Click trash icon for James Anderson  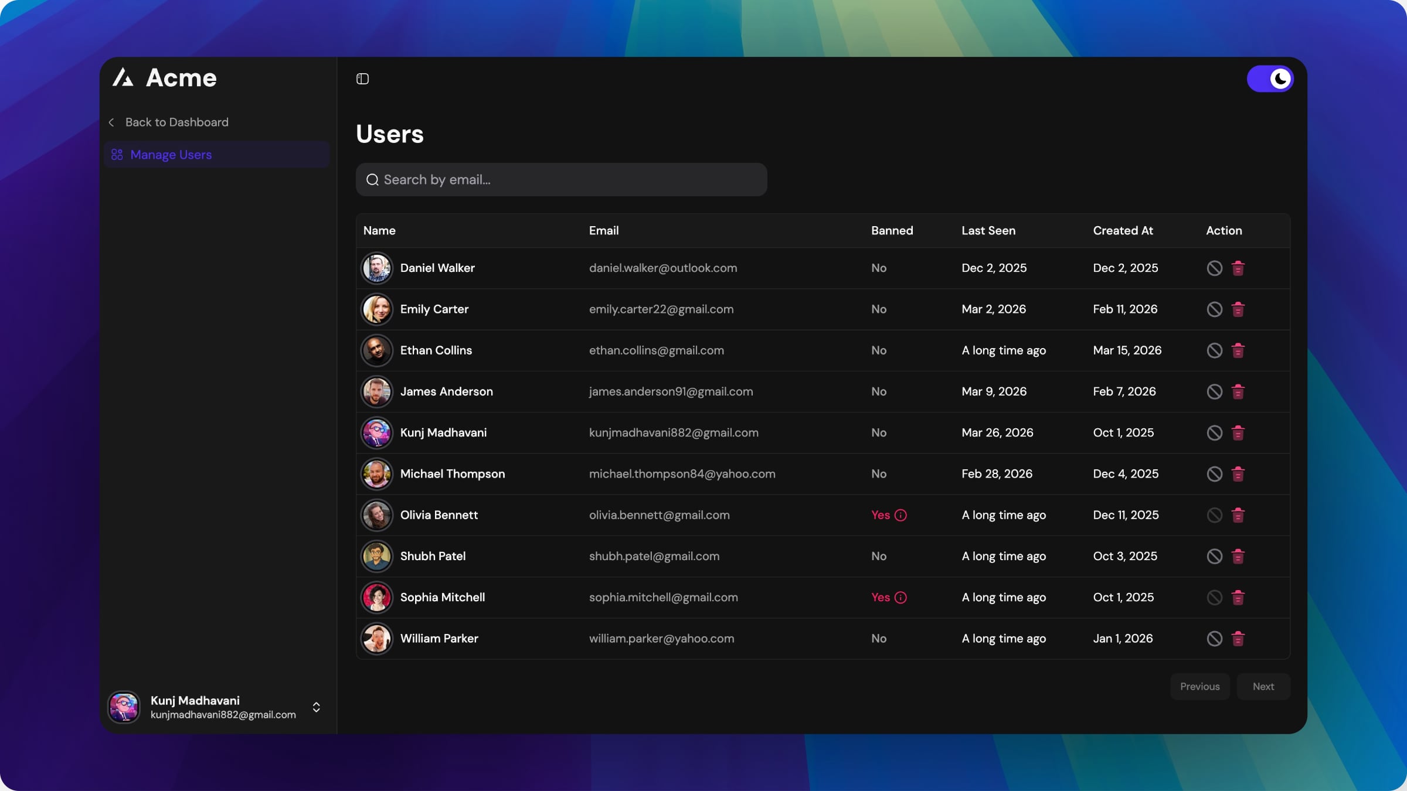click(x=1238, y=391)
